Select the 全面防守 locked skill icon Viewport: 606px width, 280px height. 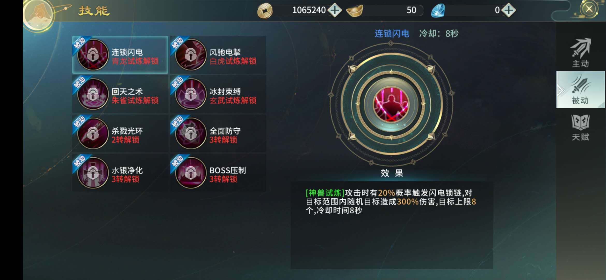(x=191, y=134)
